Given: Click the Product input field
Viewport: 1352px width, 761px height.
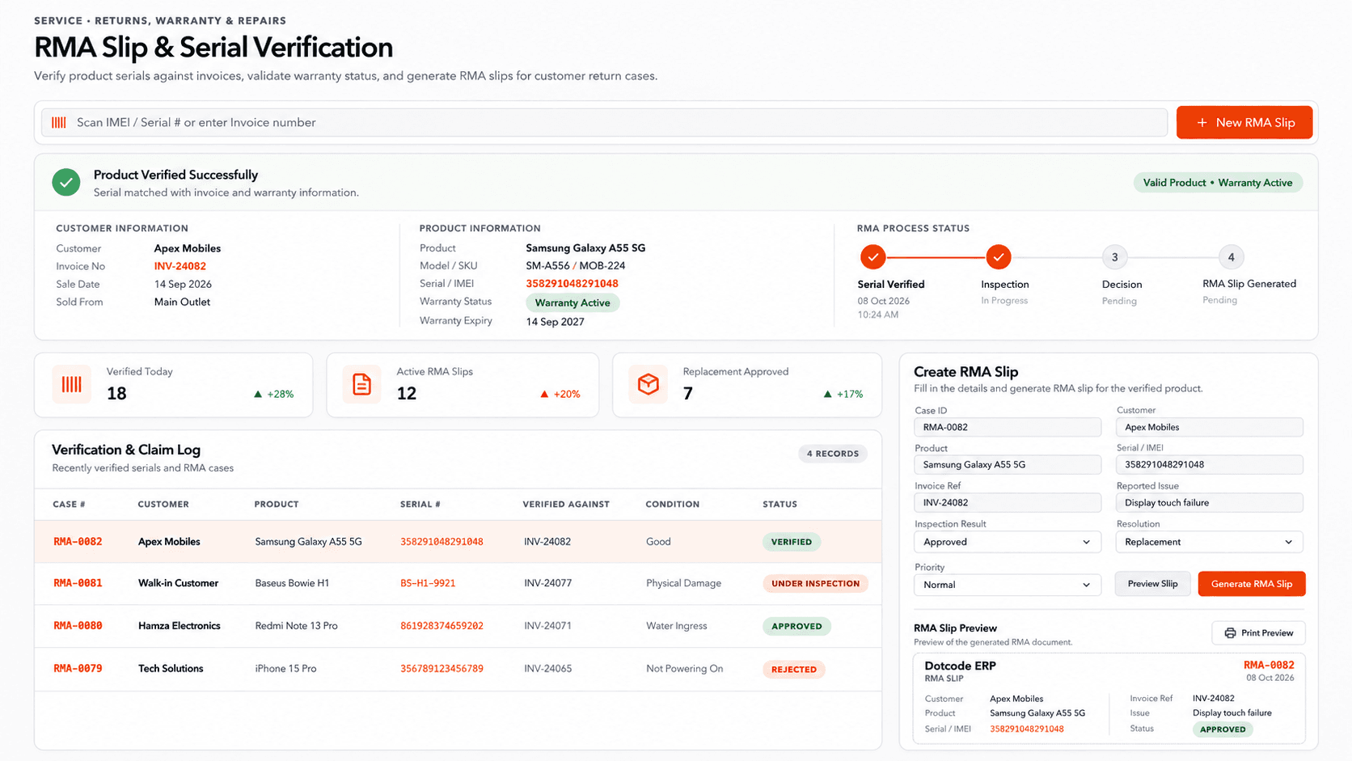Looking at the screenshot, I should pyautogui.click(x=1008, y=465).
